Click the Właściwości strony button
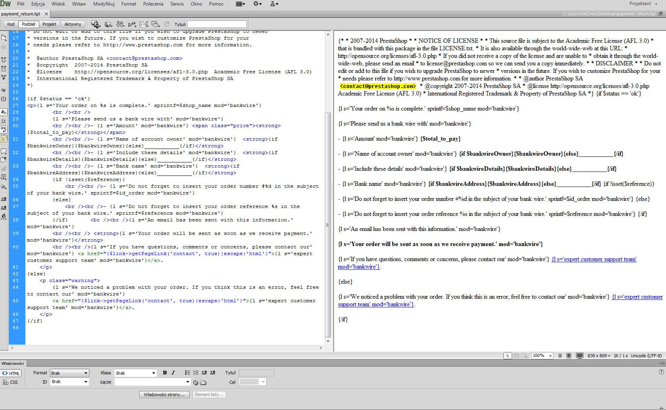The height and width of the screenshot is (410, 666). coord(164,395)
